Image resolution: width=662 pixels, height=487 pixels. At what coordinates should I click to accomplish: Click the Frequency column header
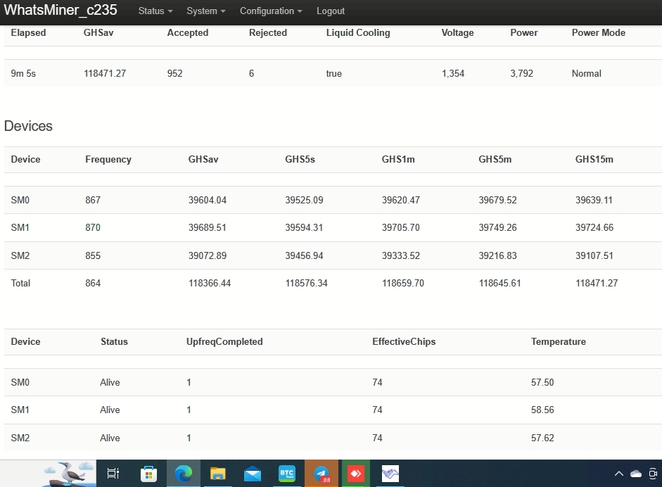[x=108, y=159]
